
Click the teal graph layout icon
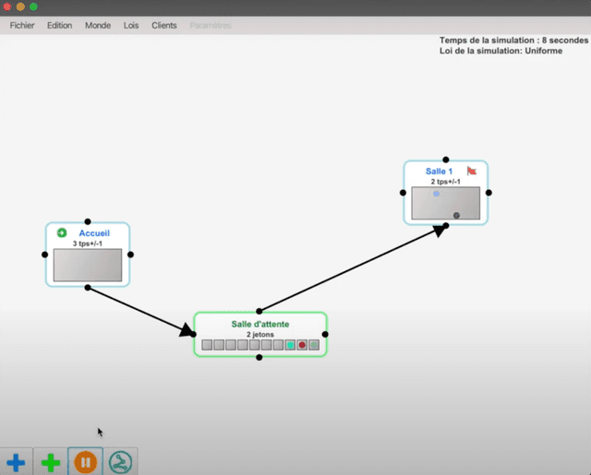tap(121, 462)
